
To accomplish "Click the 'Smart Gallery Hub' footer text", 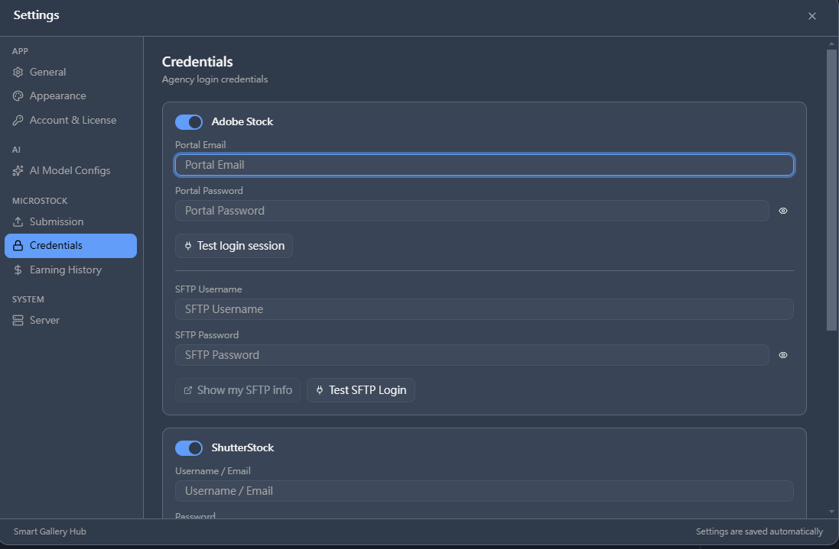I will pyautogui.click(x=50, y=531).
